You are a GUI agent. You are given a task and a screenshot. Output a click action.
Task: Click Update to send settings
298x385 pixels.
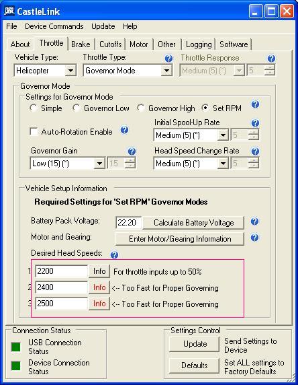click(195, 344)
